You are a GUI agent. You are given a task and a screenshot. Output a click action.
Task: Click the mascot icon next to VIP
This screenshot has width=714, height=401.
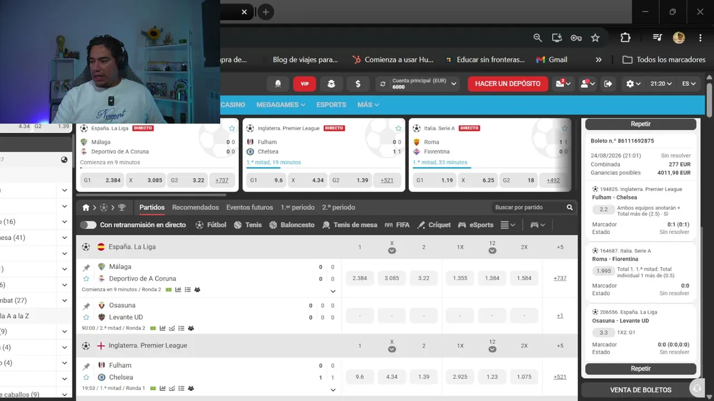point(331,84)
